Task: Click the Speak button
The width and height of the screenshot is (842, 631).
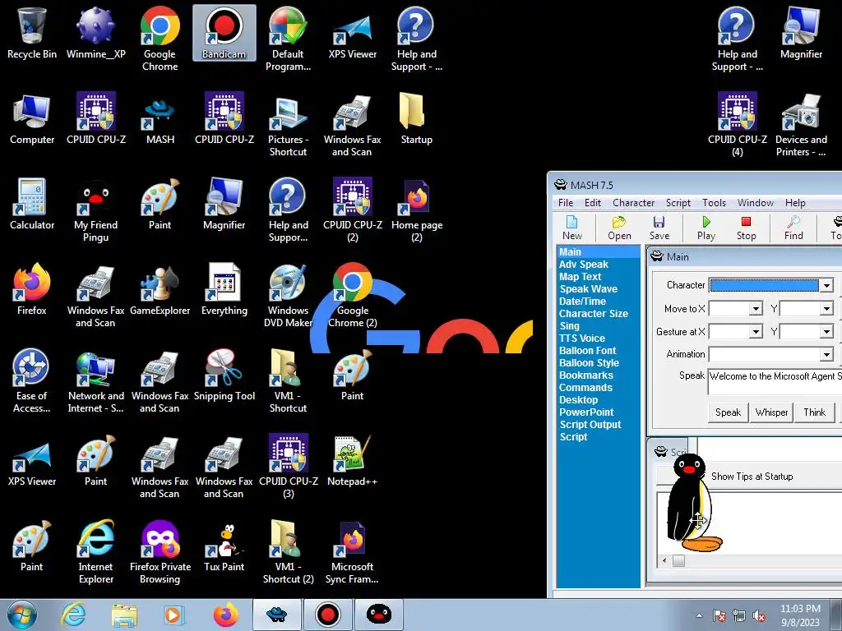Action: (728, 412)
